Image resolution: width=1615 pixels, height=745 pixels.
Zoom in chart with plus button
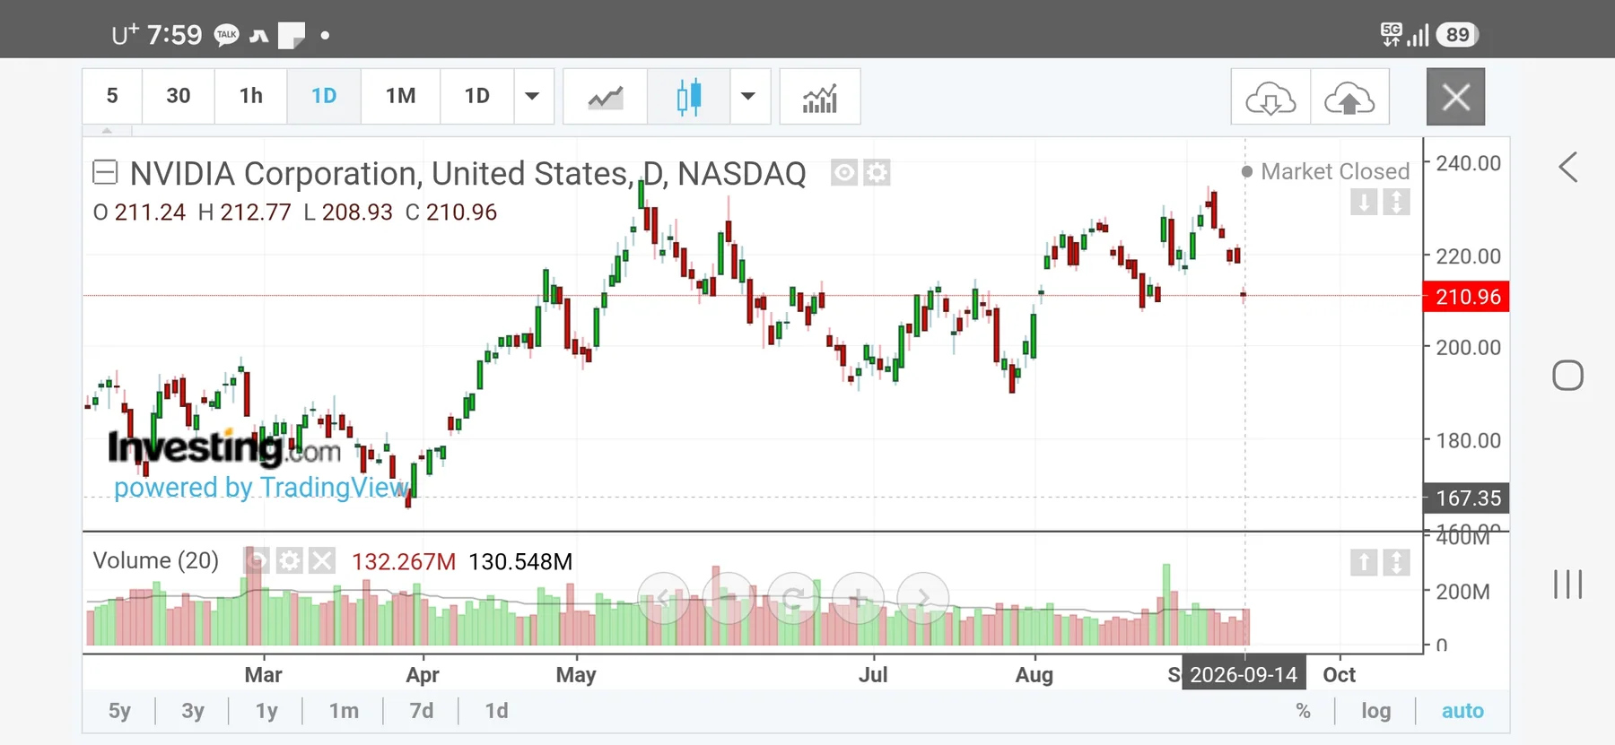[858, 598]
